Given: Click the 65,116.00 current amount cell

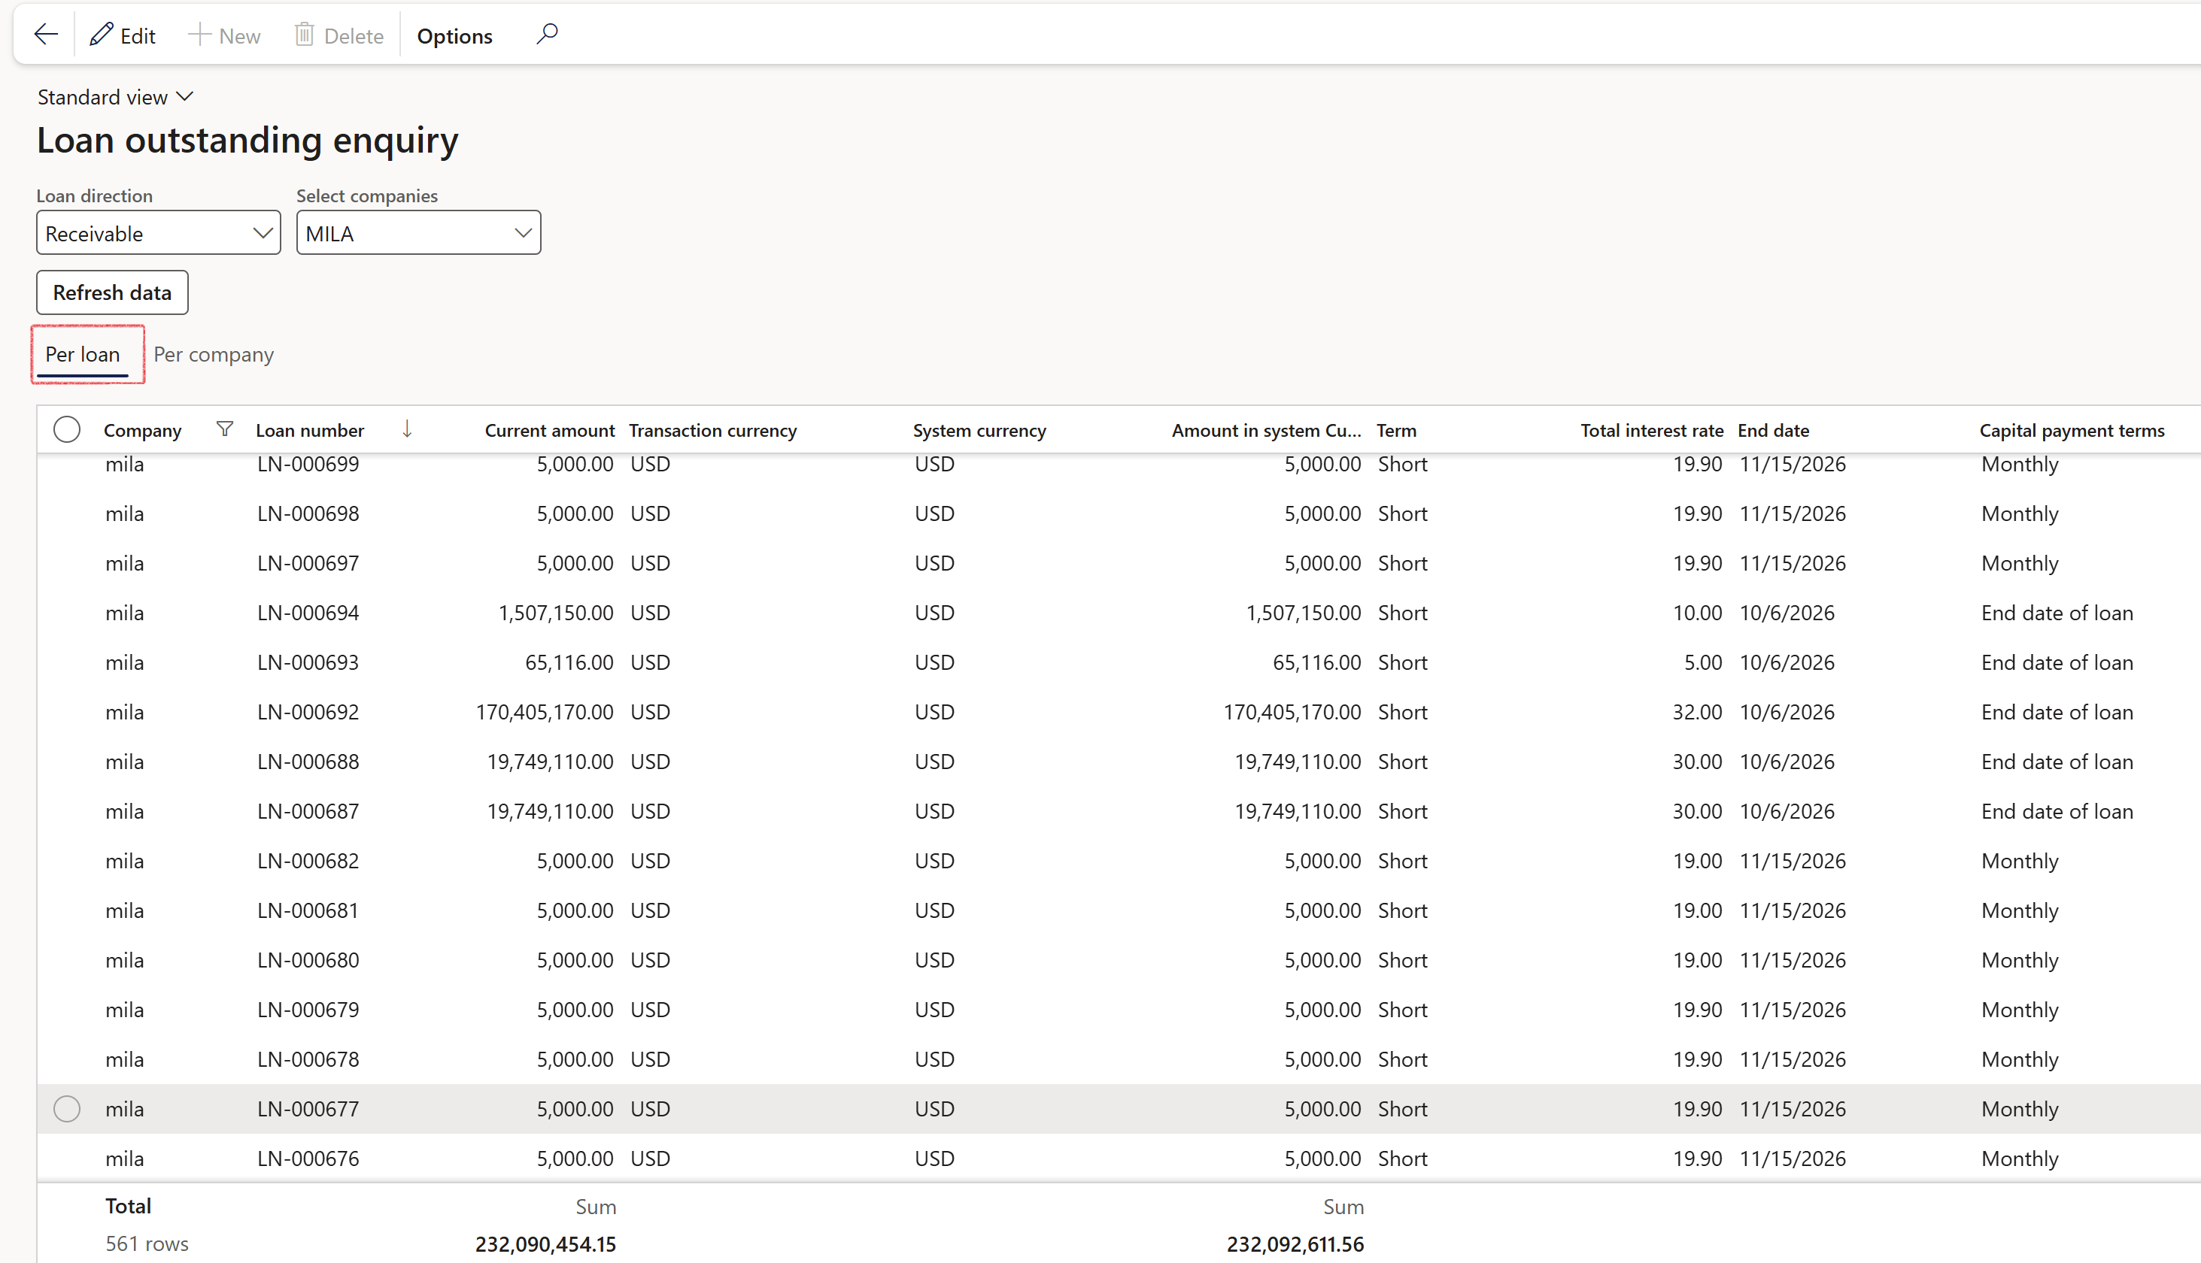Looking at the screenshot, I should click(x=569, y=662).
